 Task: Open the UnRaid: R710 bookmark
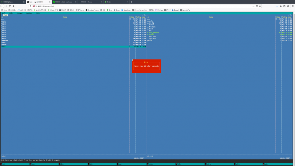[x=53, y=10]
